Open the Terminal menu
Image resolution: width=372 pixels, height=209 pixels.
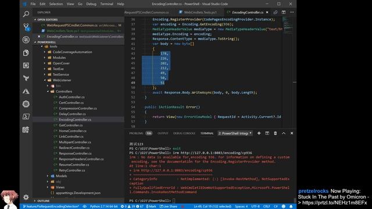pos(106,4)
